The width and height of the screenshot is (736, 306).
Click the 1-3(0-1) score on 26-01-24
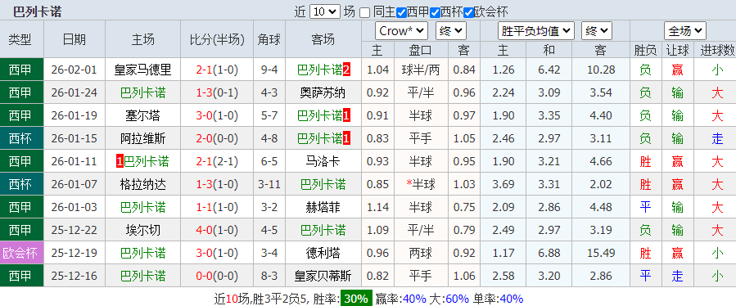pyautogui.click(x=217, y=93)
